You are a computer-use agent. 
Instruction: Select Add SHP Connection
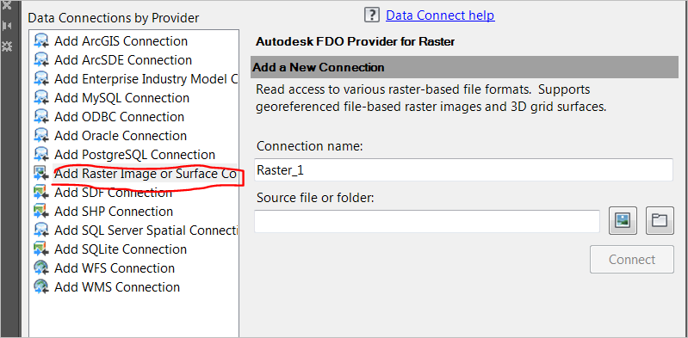point(114,212)
